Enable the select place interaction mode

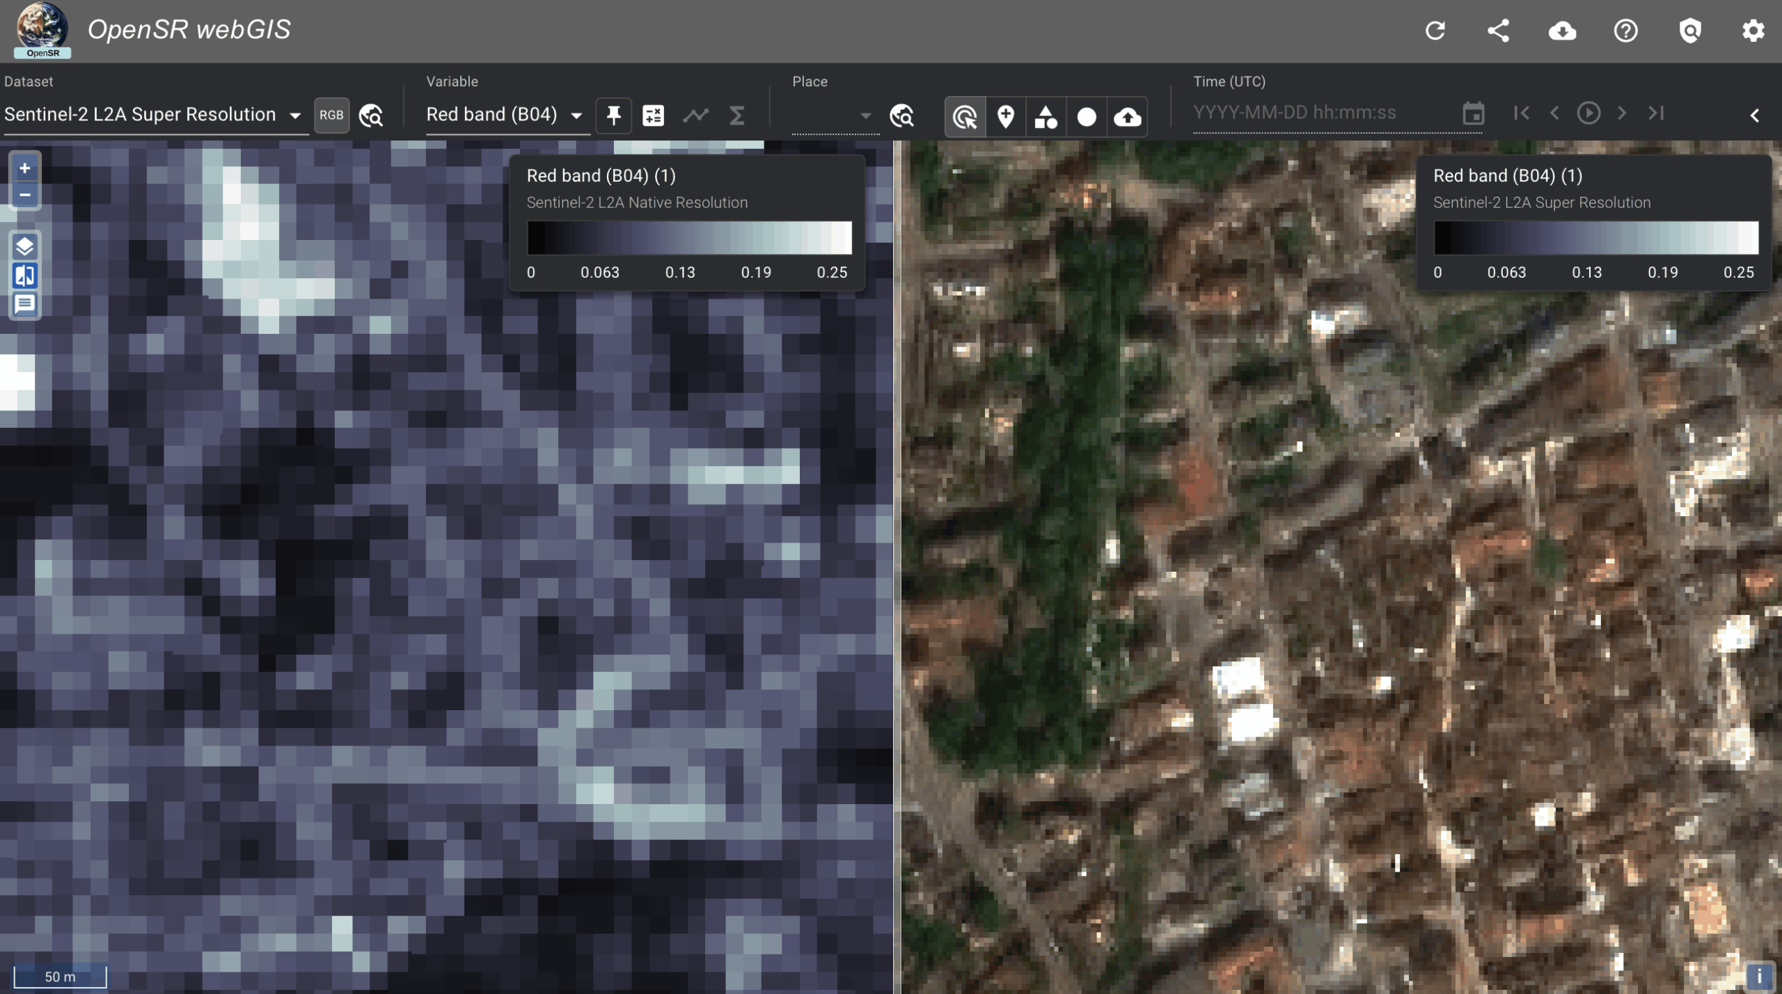pyautogui.click(x=965, y=116)
